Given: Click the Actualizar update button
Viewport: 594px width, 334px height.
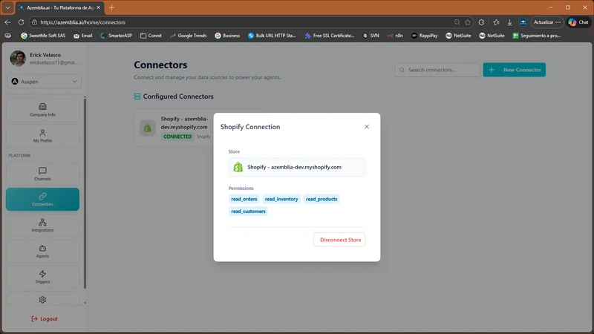Looking at the screenshot, I should [547, 22].
